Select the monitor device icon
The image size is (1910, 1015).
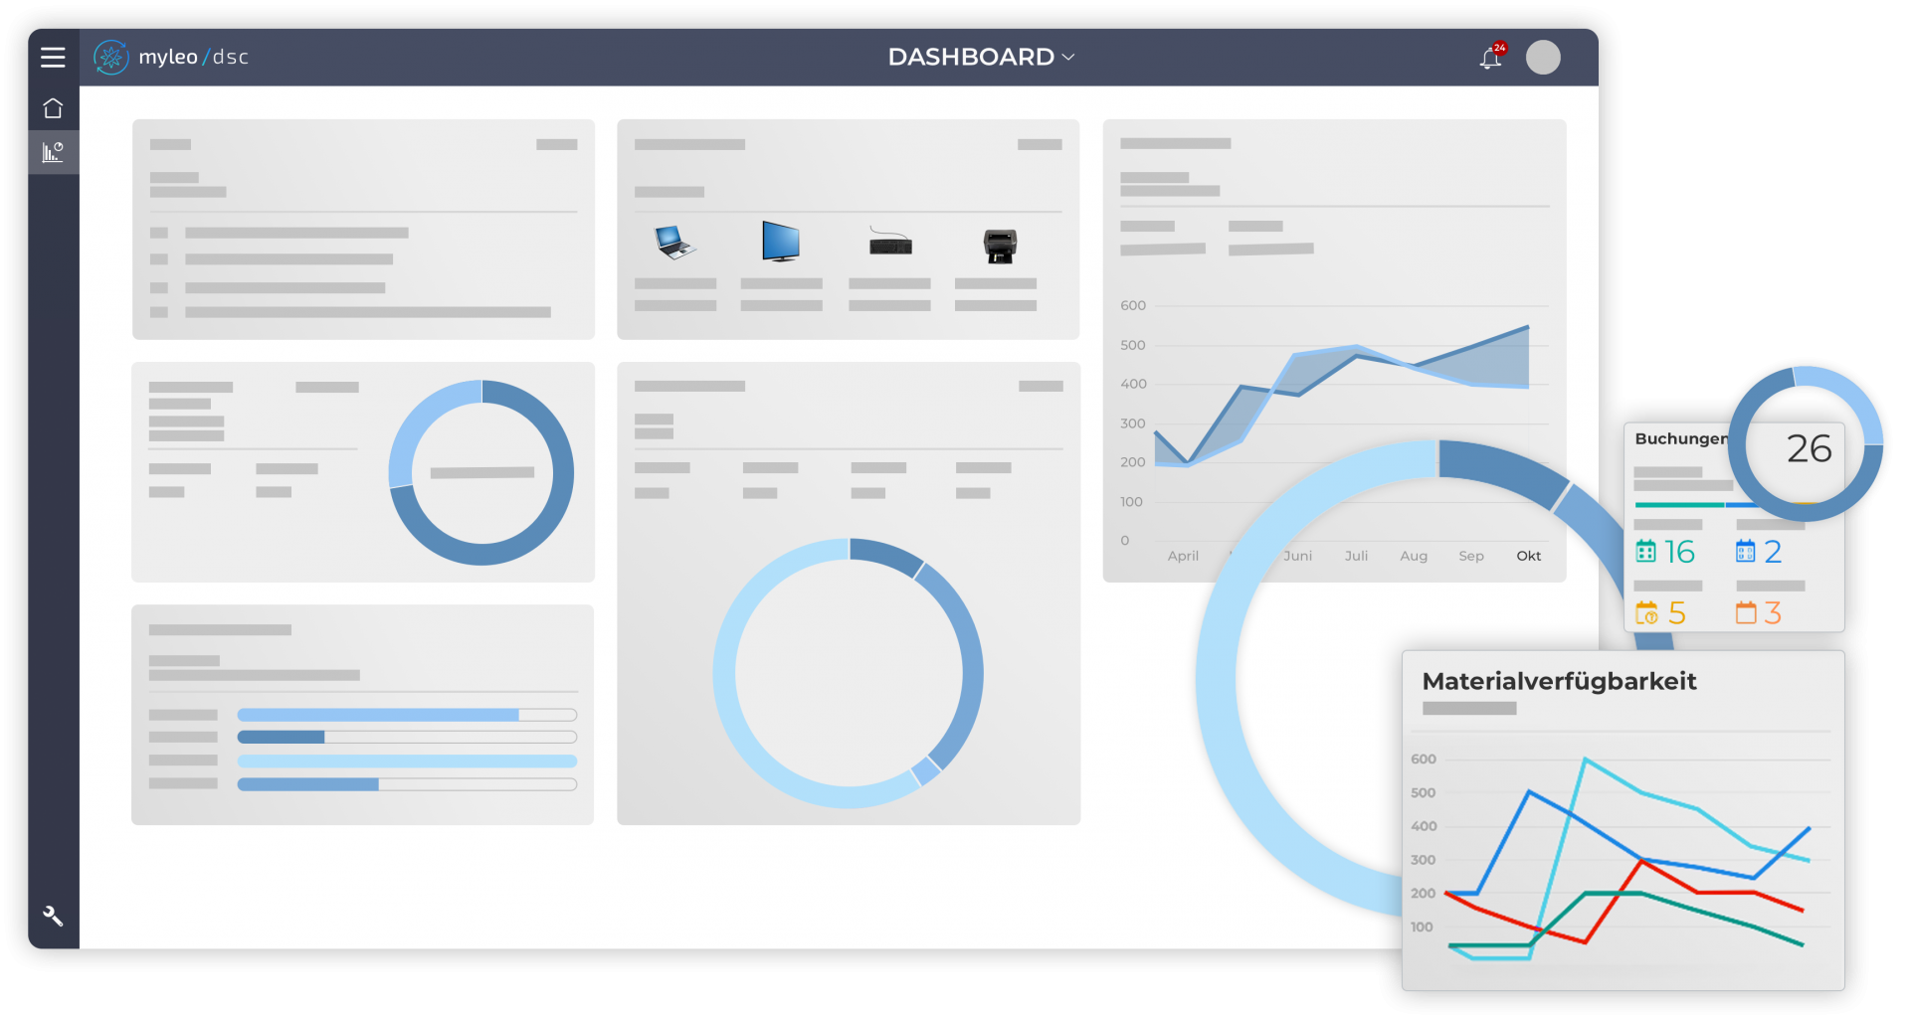[781, 242]
